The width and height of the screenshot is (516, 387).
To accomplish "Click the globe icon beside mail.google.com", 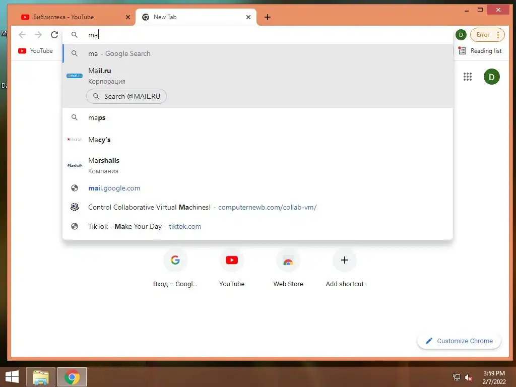I will 75,188.
